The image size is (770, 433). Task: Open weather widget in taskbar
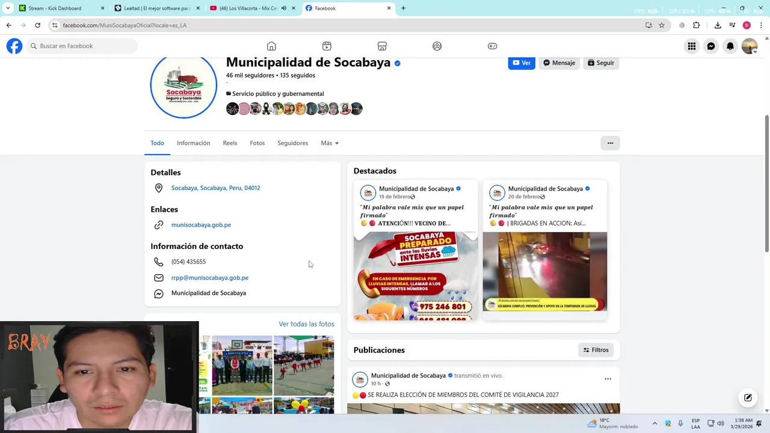click(612, 423)
